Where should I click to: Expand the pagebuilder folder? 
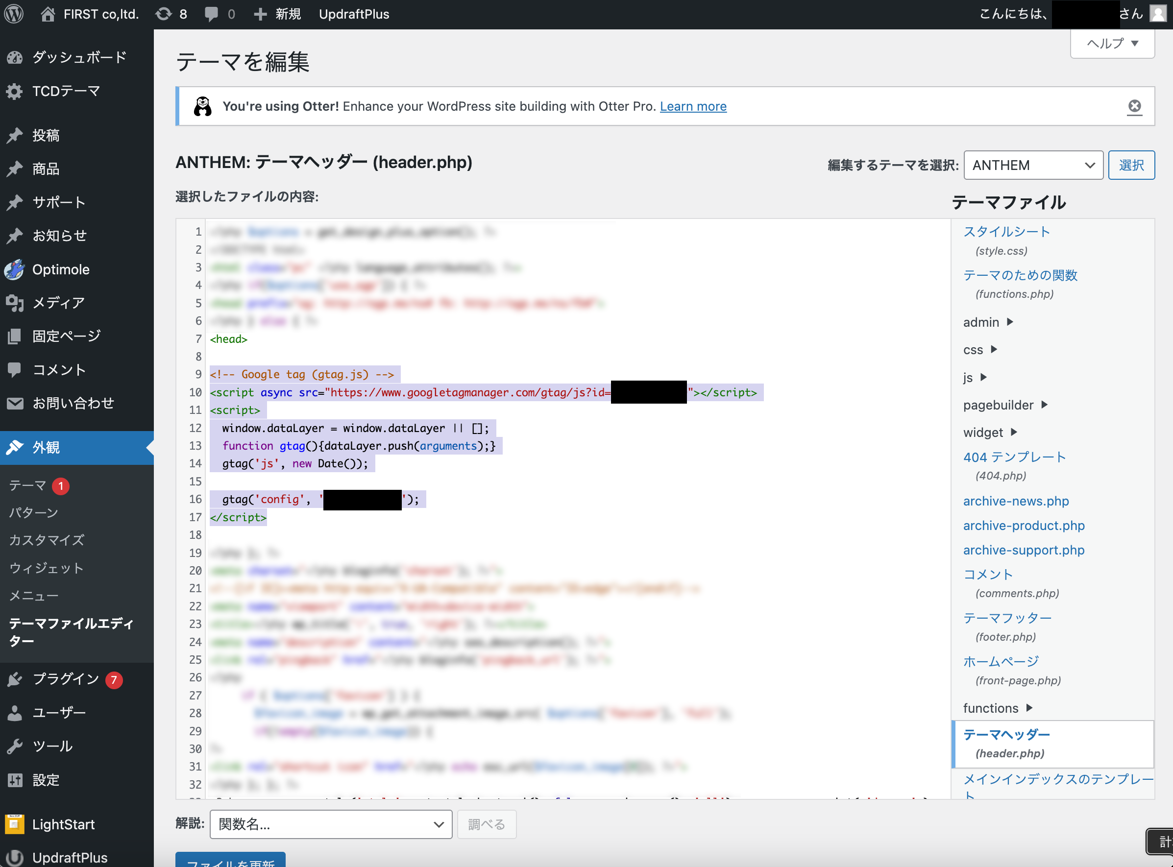click(x=1005, y=405)
